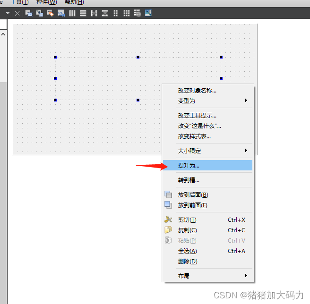Select 提升为... in the context menu
The width and height of the screenshot is (310, 304).
(207, 165)
